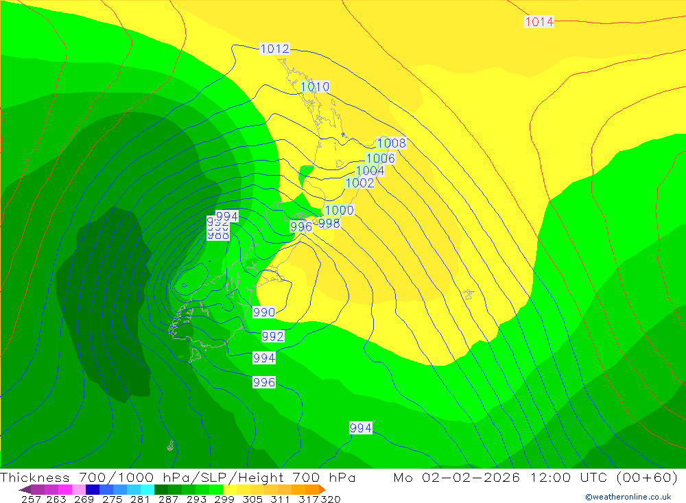Image resolution: width=686 pixels, height=503 pixels.
Task: Select the partially hidden 988 label
Action: pyautogui.click(x=218, y=236)
